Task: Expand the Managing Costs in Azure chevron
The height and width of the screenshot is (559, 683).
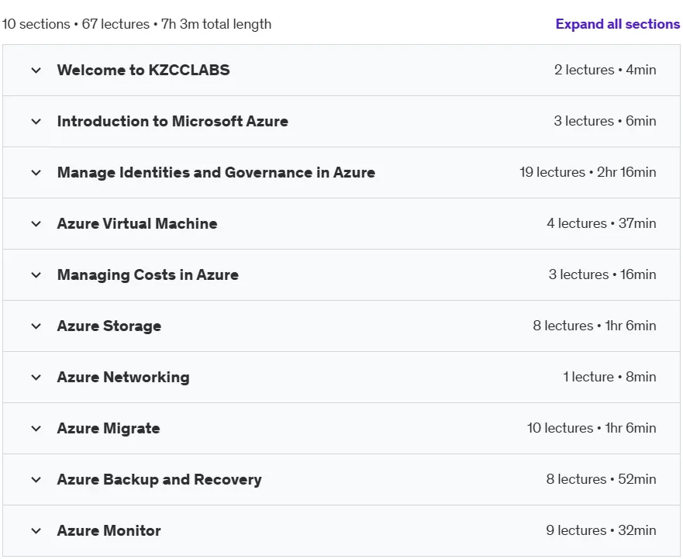Action: (x=36, y=275)
